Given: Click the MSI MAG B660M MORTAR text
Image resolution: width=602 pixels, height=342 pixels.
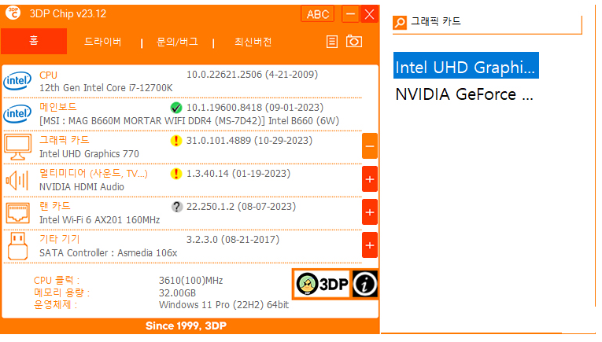Looking at the screenshot, I should 189,121.
